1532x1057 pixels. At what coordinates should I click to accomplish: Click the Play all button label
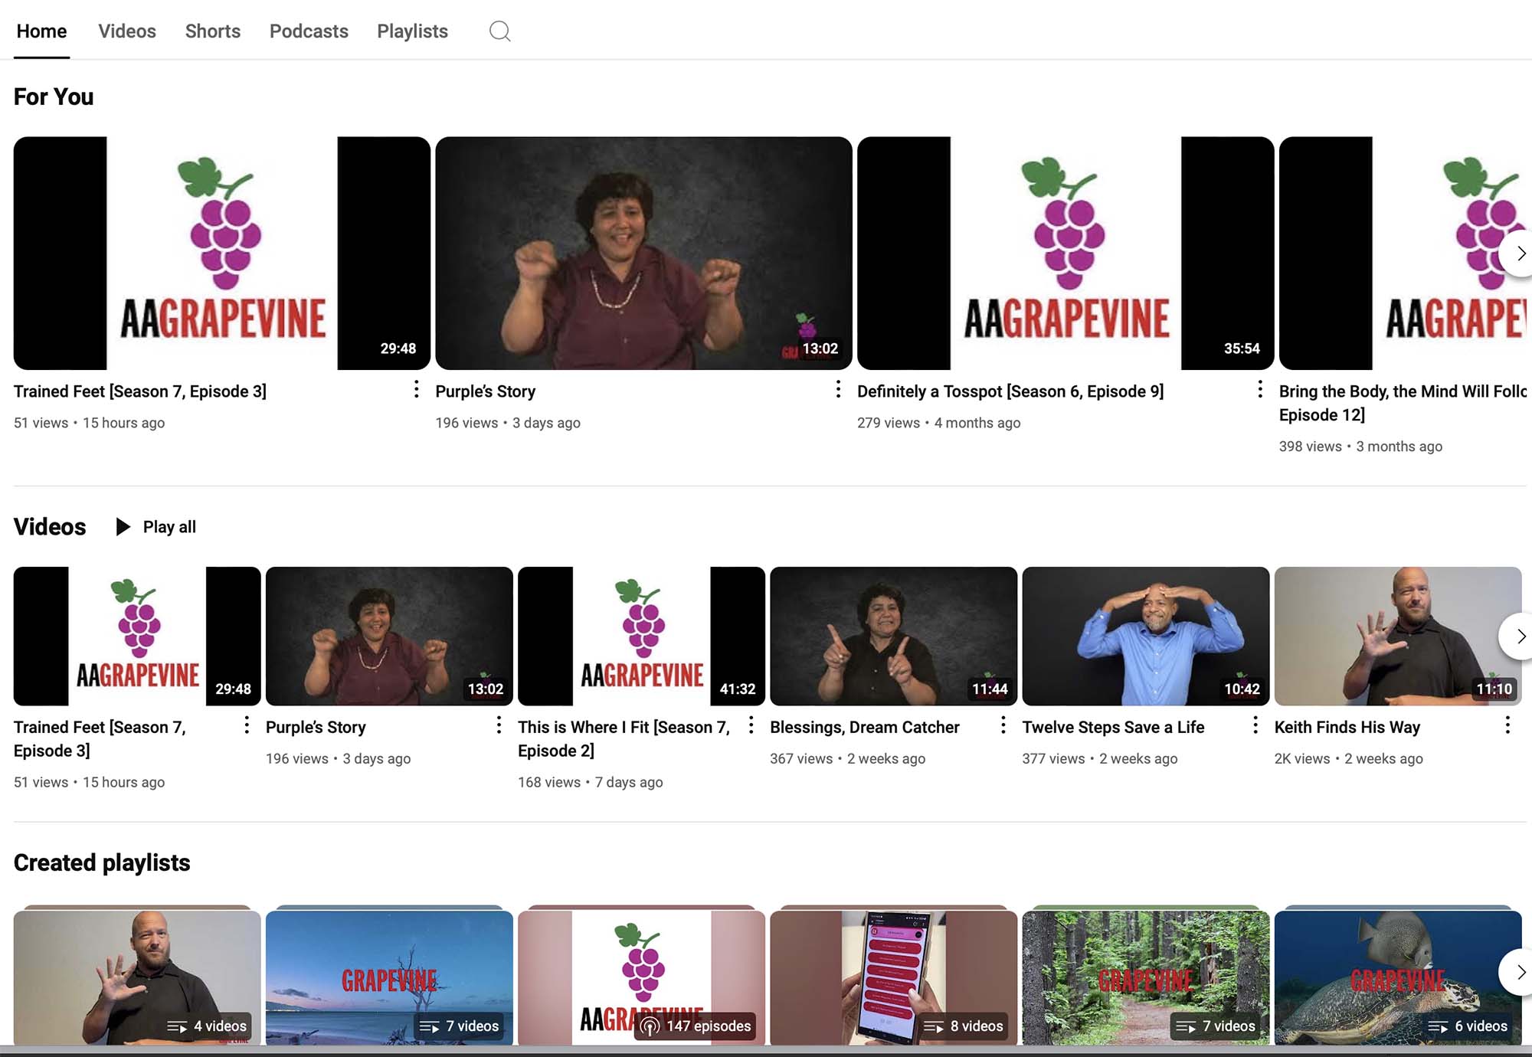coord(169,527)
